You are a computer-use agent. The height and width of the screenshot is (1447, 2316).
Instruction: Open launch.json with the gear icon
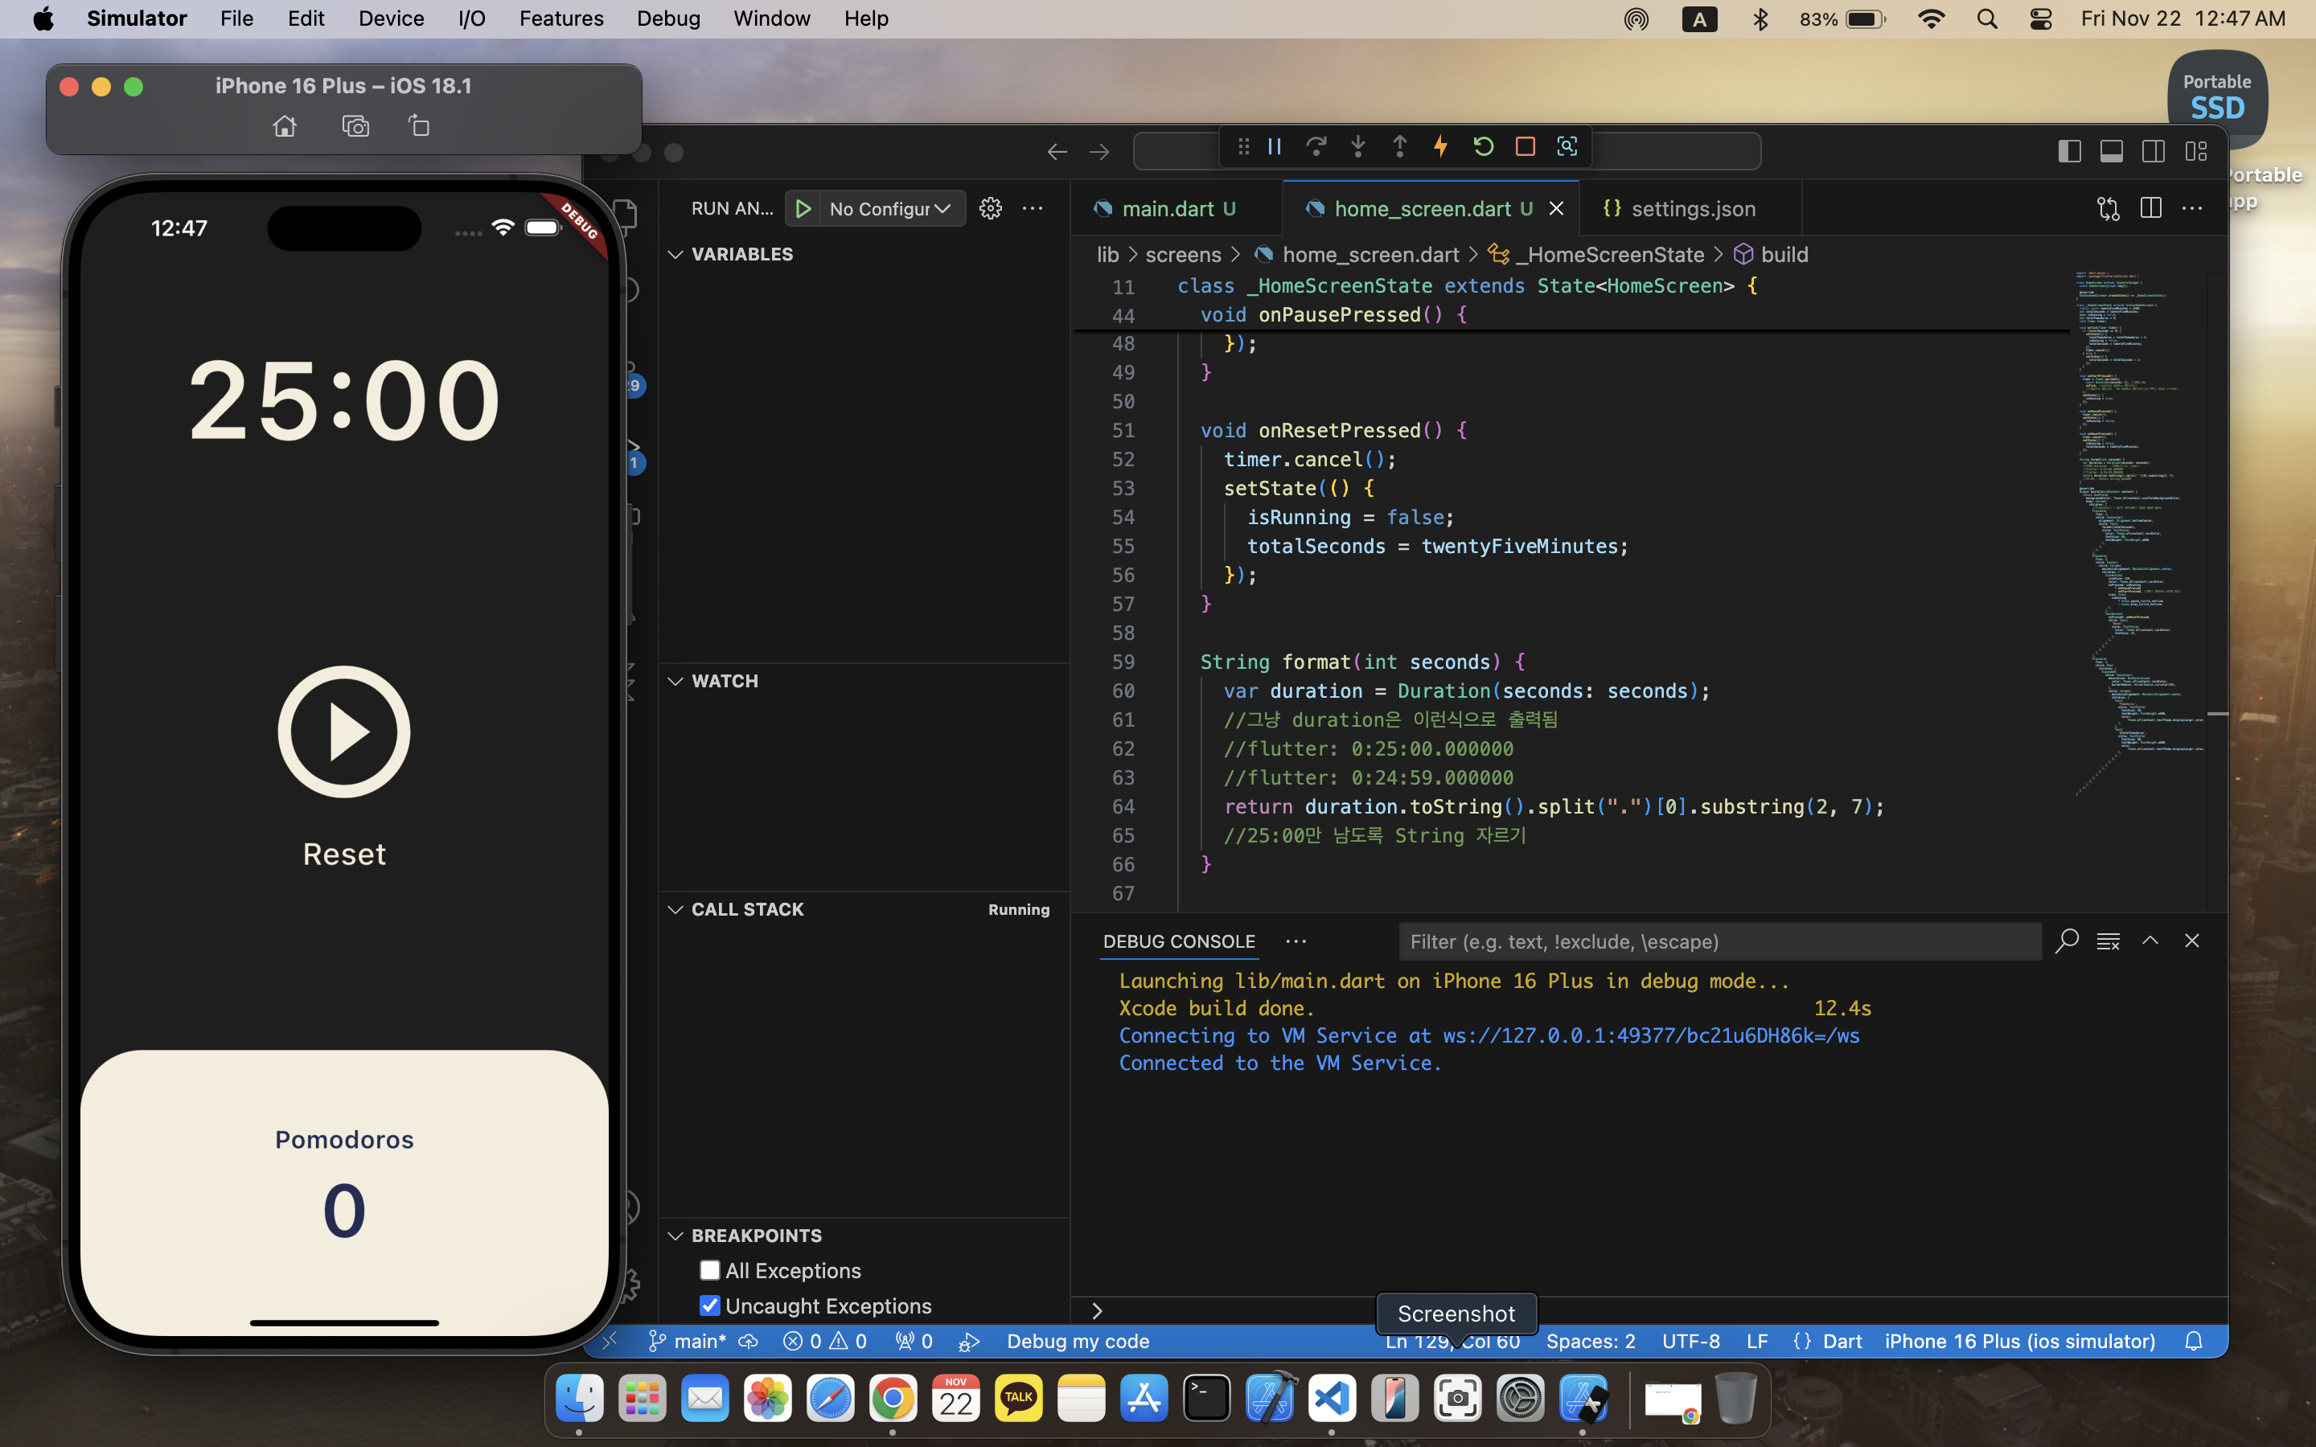coord(991,209)
